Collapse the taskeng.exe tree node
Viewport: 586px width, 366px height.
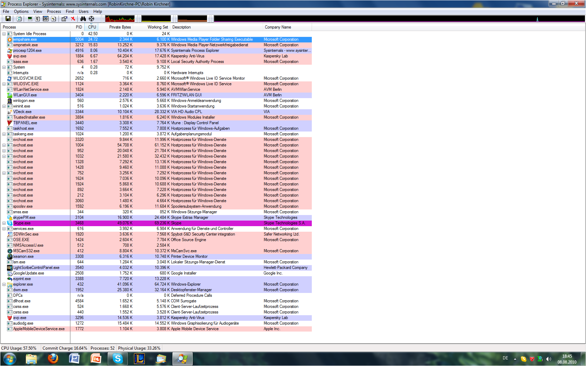pos(4,134)
